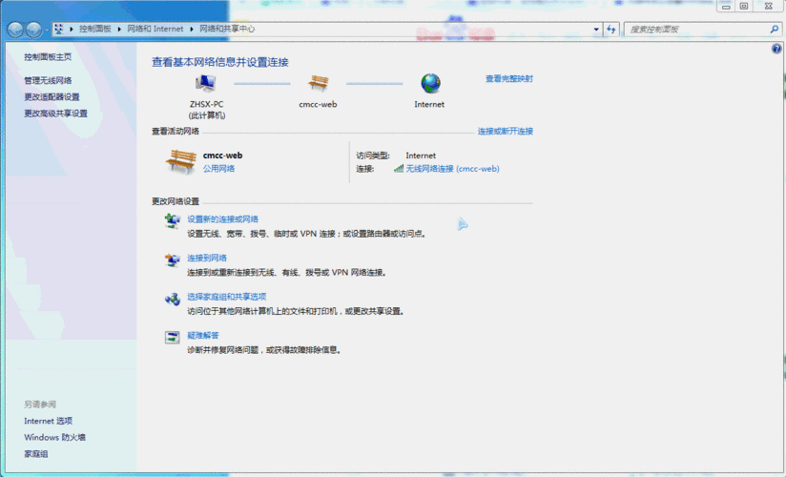
Task: Select 网络和共享中心 in the breadcrumb
Action: (x=227, y=29)
